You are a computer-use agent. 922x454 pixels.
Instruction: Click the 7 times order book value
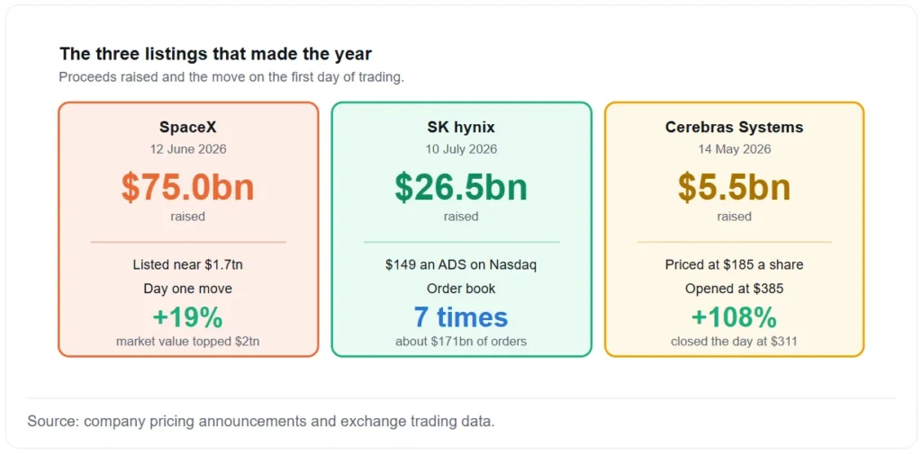461,317
